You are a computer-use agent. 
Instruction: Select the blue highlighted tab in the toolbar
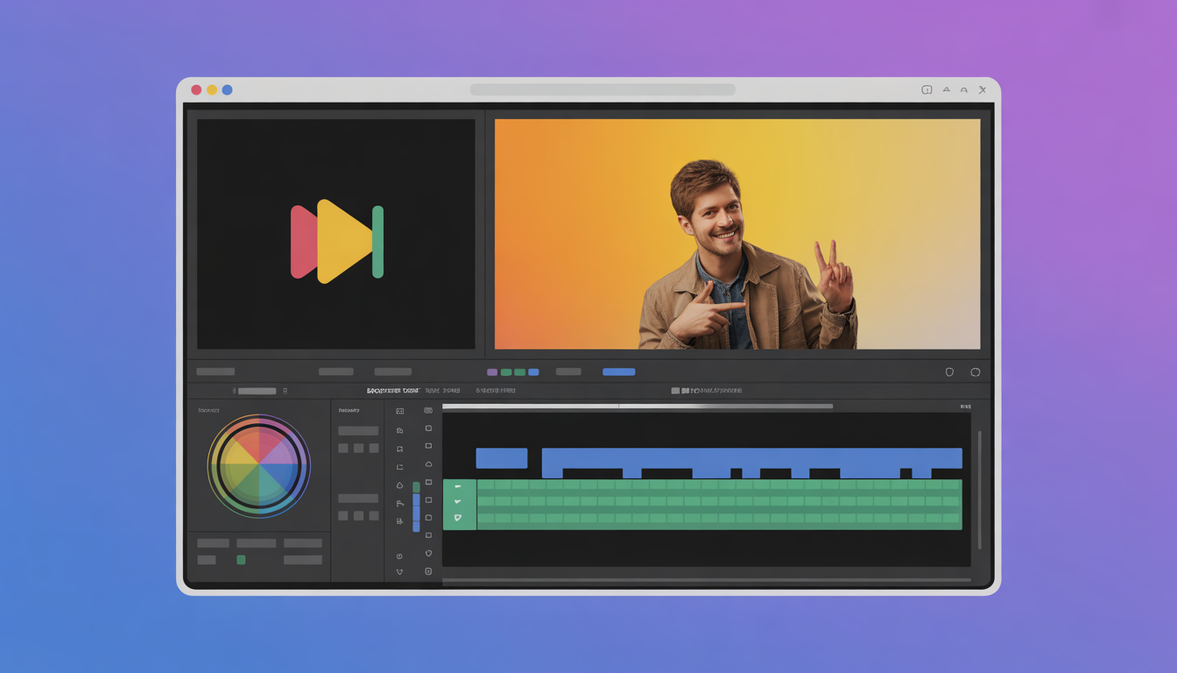tap(618, 372)
